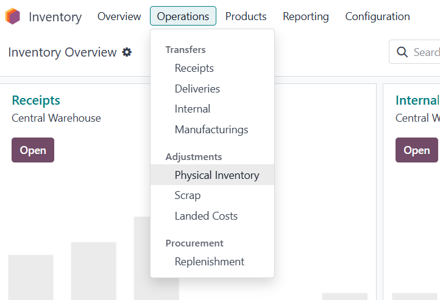Open the Scrap menu entry

tap(187, 195)
